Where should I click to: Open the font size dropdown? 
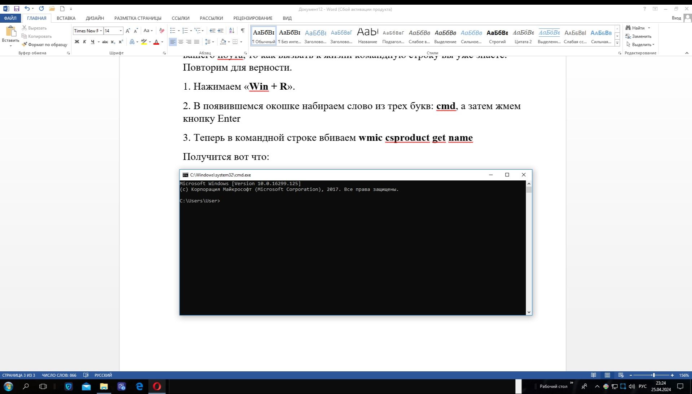(x=120, y=31)
